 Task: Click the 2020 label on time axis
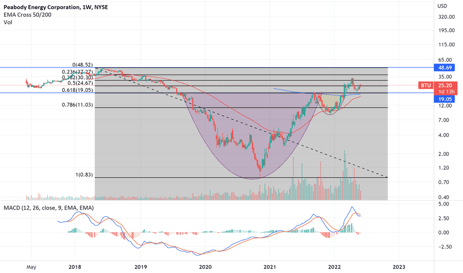(205, 267)
